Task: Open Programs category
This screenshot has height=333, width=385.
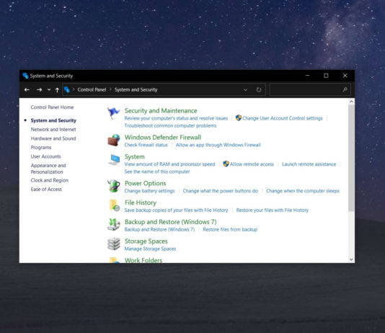Action: coord(41,148)
